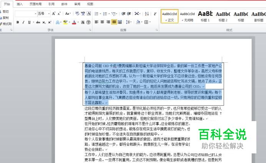Viewport: 266px width, 163px height.
Task: Click the 剪切 (Cut) button
Action: (x=4, y=12)
